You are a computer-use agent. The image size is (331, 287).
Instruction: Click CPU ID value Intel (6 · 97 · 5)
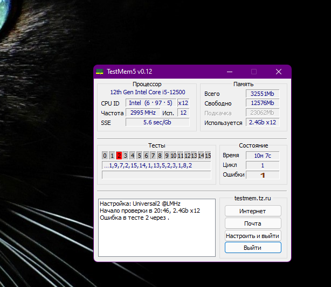click(151, 103)
